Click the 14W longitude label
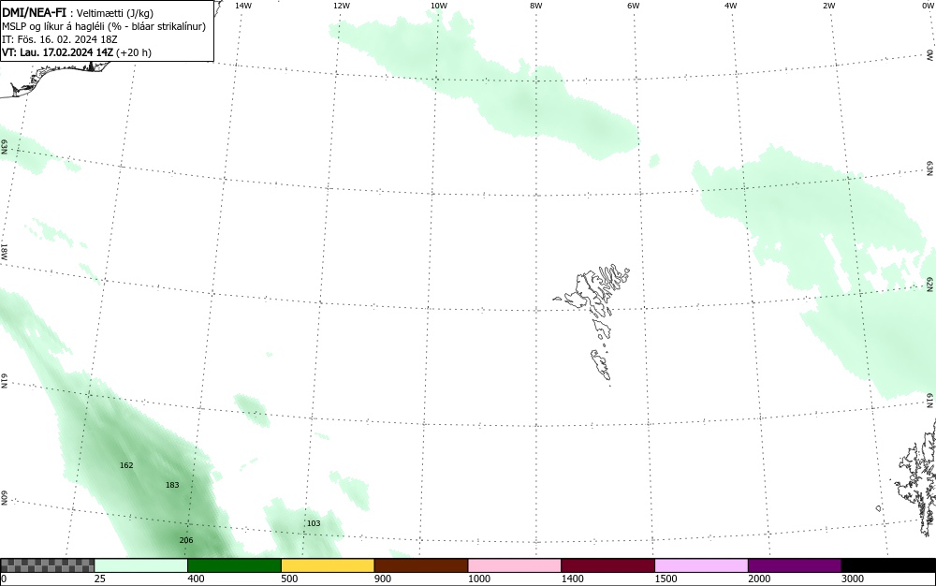Viewport: 936px width, 586px height. [243, 6]
